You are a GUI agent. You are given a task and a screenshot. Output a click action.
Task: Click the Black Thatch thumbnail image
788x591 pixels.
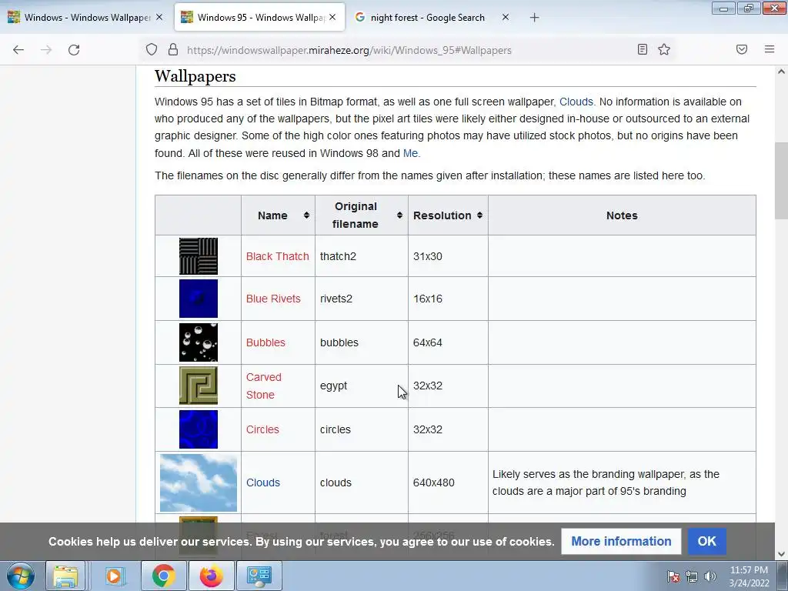[x=199, y=256]
